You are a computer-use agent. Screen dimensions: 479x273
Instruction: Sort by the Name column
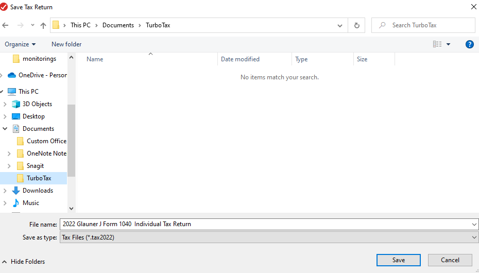click(x=147, y=59)
